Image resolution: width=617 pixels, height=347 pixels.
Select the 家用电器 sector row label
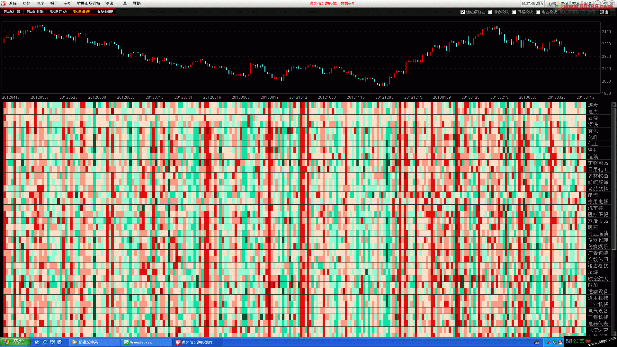(598, 201)
